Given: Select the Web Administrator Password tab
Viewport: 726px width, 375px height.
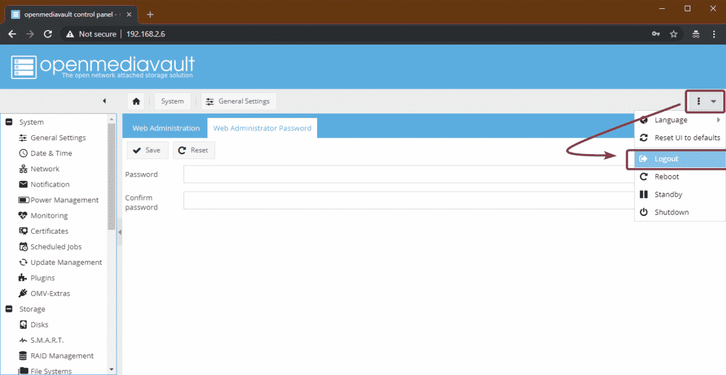Looking at the screenshot, I should coord(262,128).
